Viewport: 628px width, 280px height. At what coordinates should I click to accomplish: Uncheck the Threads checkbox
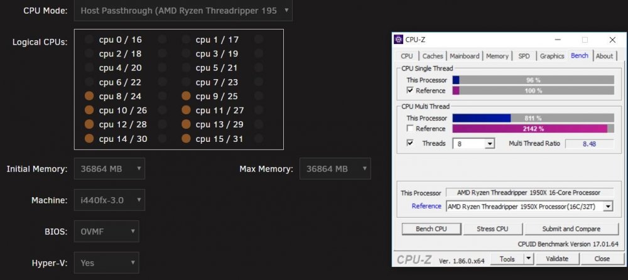pyautogui.click(x=409, y=143)
